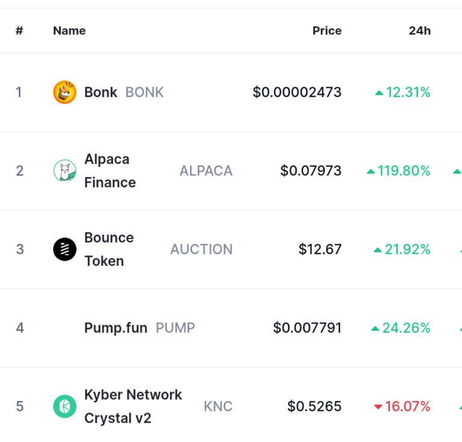Open the Bounce Token coin link

[x=109, y=249]
